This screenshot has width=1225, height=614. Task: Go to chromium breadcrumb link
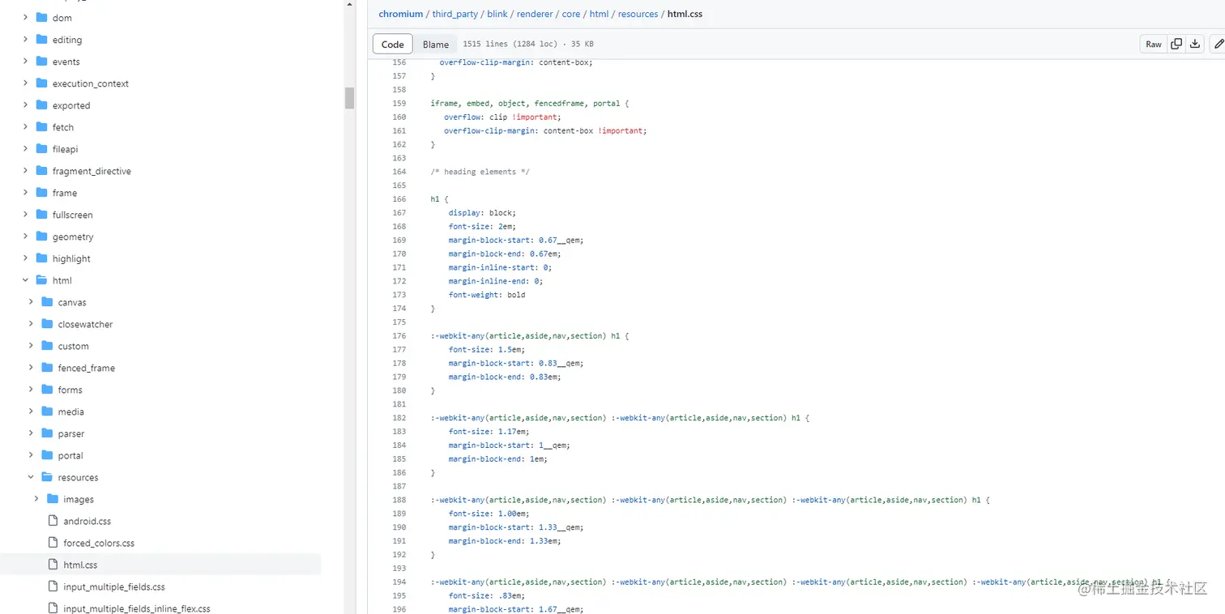(401, 14)
